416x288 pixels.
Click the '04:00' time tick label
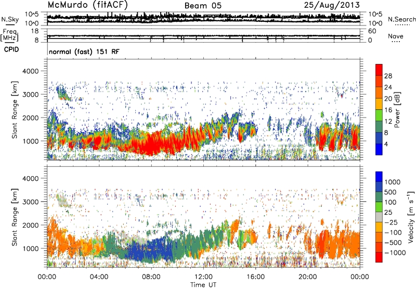99,277
